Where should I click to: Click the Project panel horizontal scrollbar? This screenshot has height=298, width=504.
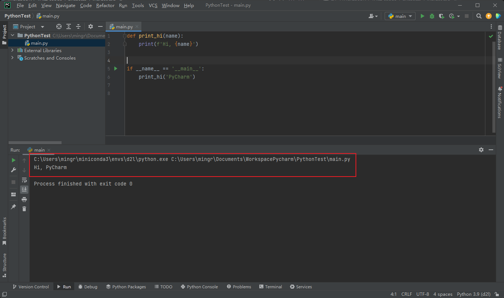[x=35, y=143]
